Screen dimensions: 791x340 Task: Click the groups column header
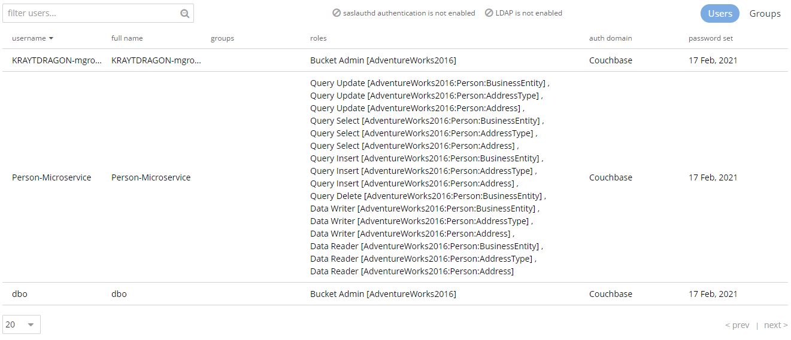pyautogui.click(x=222, y=38)
